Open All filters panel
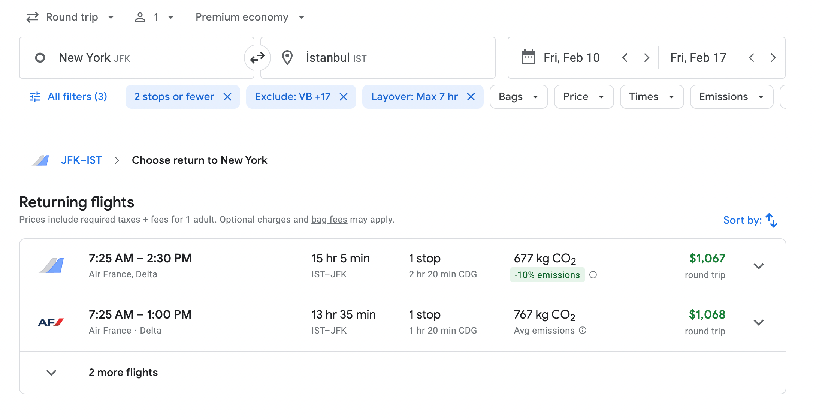Viewport: 822px width, 419px height. pos(68,97)
